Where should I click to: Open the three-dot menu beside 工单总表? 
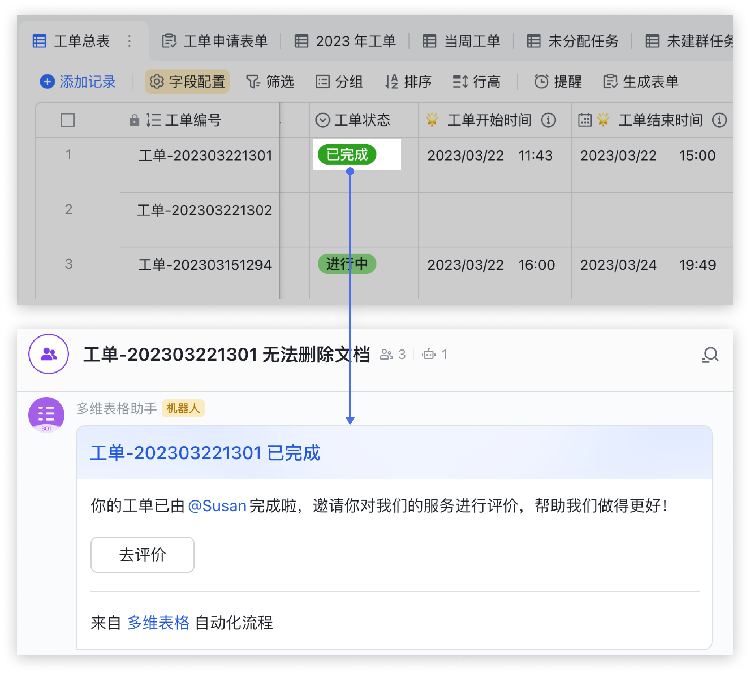(x=129, y=42)
